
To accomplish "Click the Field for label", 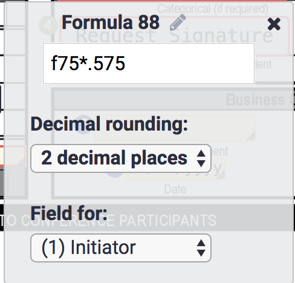I will [69, 213].
